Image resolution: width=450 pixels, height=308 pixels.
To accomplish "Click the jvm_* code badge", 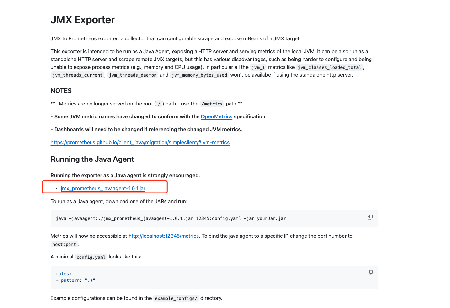I will pos(258,67).
